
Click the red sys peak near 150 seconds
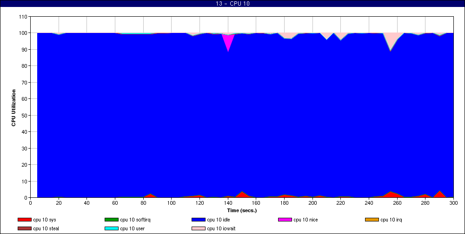[x=242, y=195]
